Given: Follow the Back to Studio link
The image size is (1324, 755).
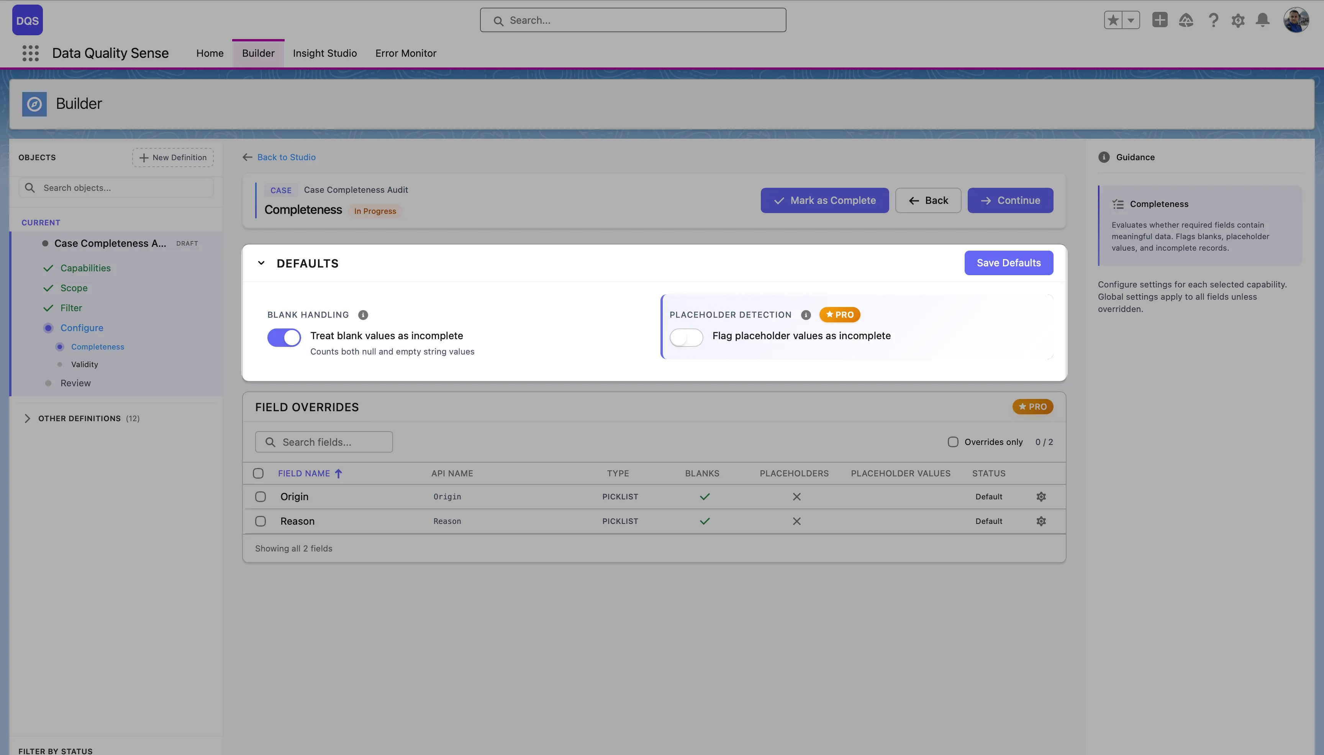Looking at the screenshot, I should pyautogui.click(x=285, y=157).
